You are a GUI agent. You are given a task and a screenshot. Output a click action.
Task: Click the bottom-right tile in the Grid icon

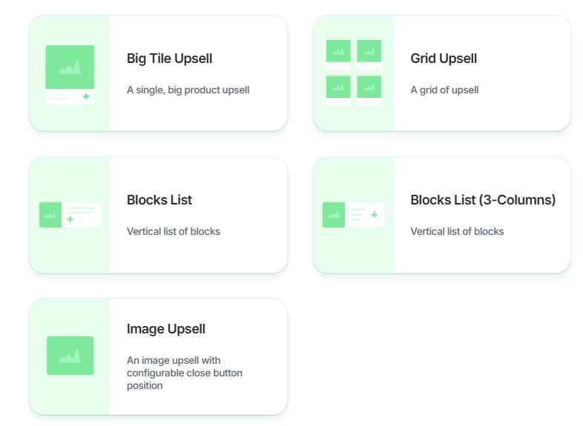click(369, 88)
